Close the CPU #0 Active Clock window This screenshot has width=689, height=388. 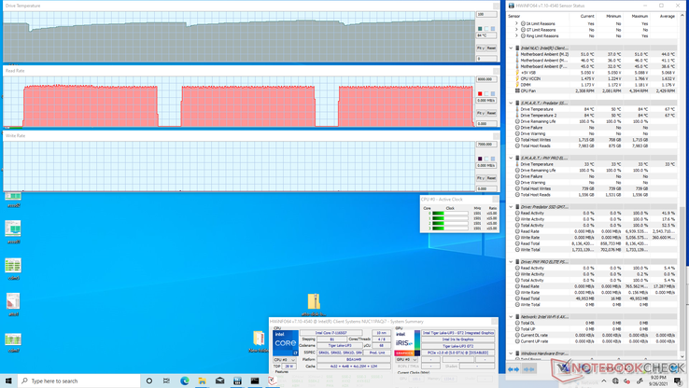[495, 200]
